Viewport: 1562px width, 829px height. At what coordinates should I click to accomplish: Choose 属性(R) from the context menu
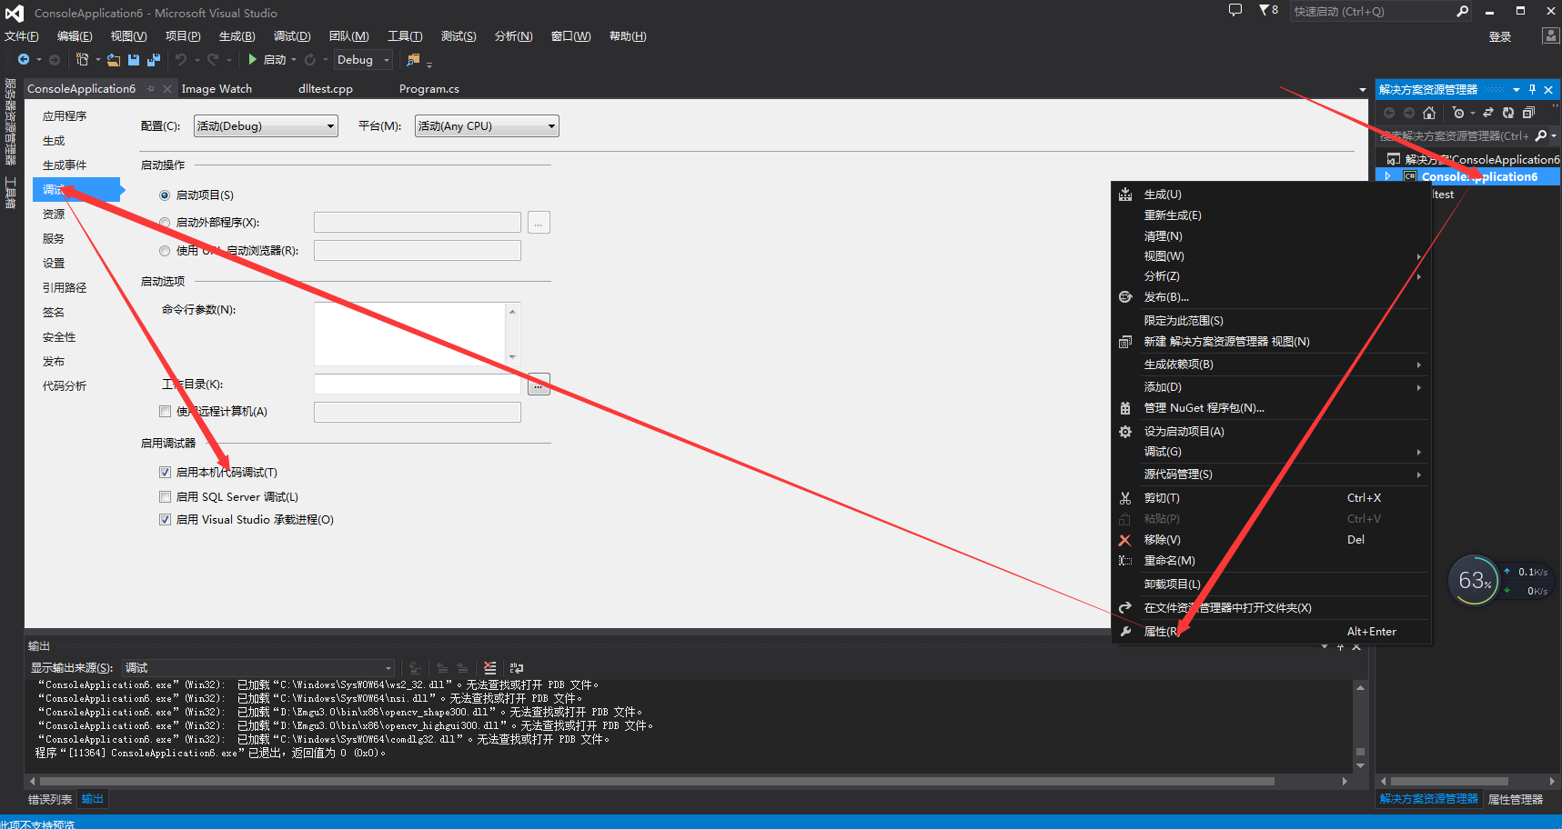[1272, 632]
